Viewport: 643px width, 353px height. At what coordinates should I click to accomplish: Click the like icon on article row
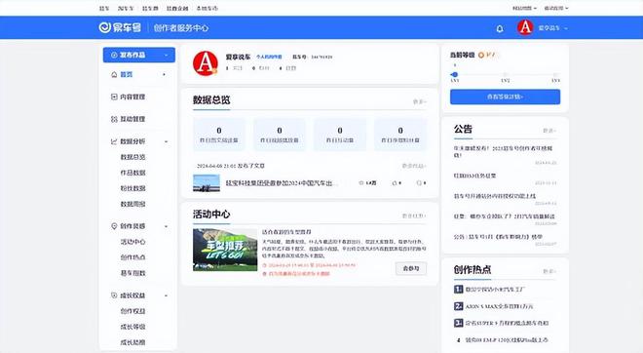point(395,183)
